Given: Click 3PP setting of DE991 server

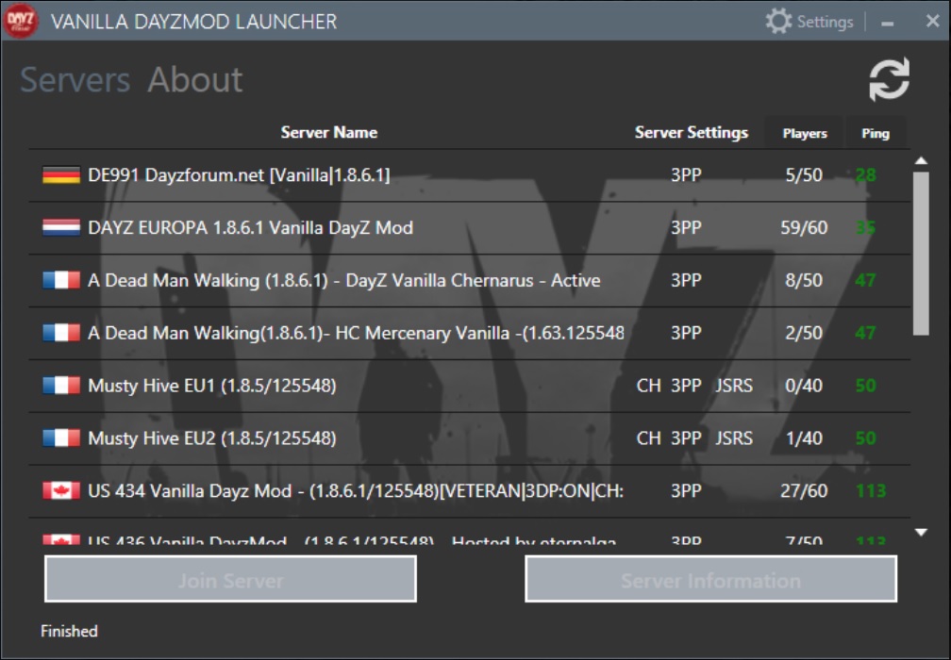Looking at the screenshot, I should pyautogui.click(x=686, y=175).
